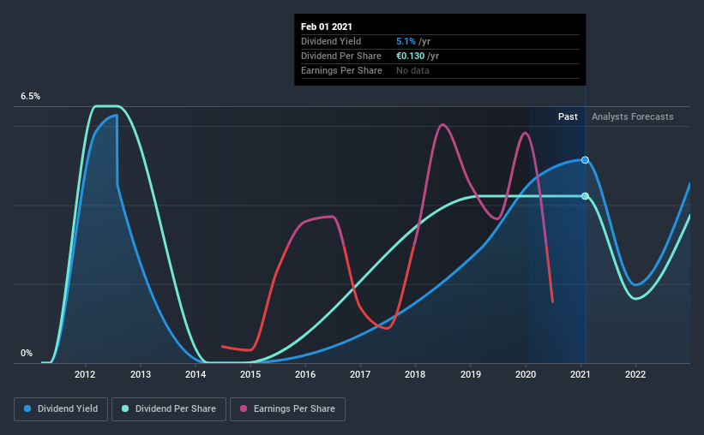Click the 2019 x-axis label
This screenshot has height=435, width=704.
point(471,374)
